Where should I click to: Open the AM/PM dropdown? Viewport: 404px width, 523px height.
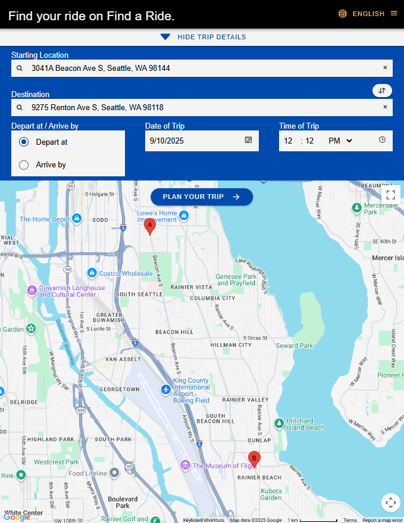(x=340, y=141)
